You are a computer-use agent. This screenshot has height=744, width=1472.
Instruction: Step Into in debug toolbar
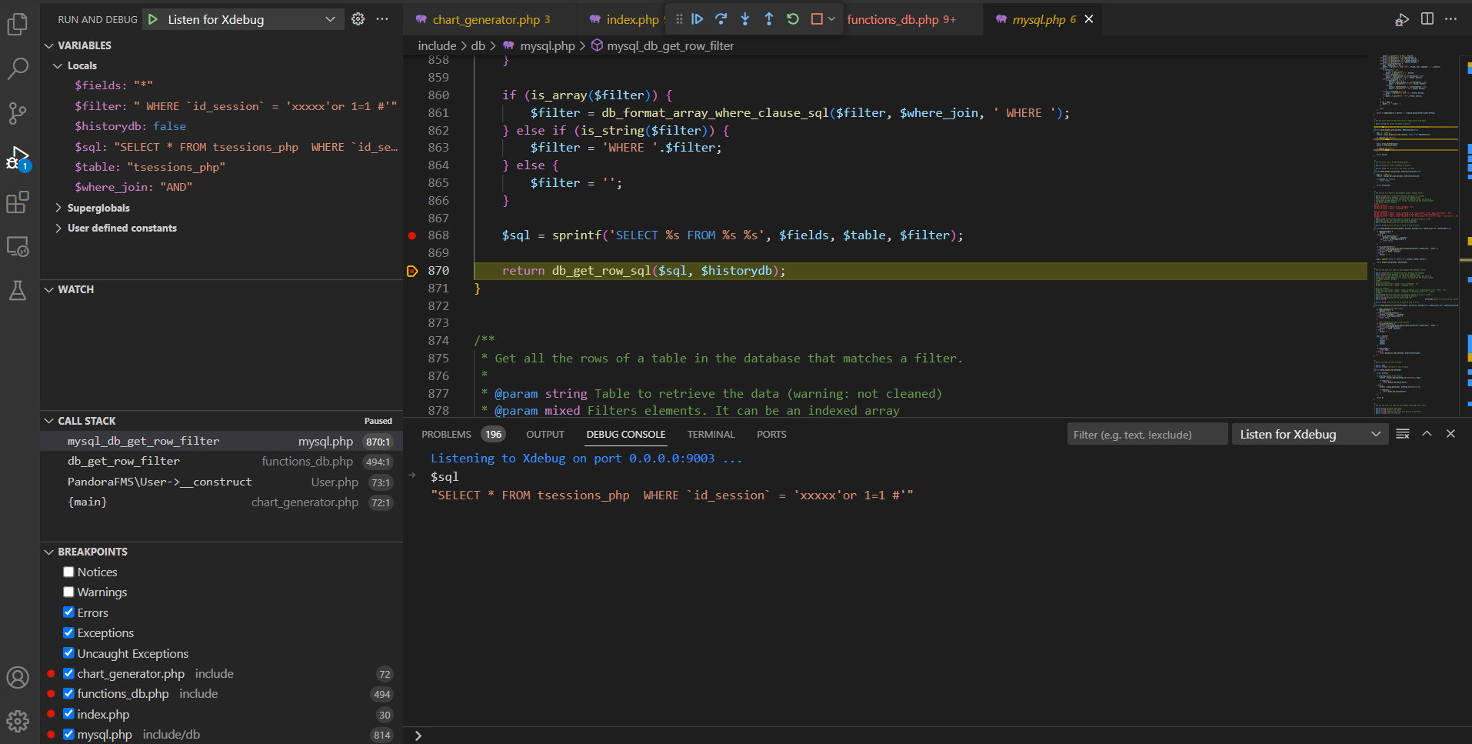pos(745,19)
